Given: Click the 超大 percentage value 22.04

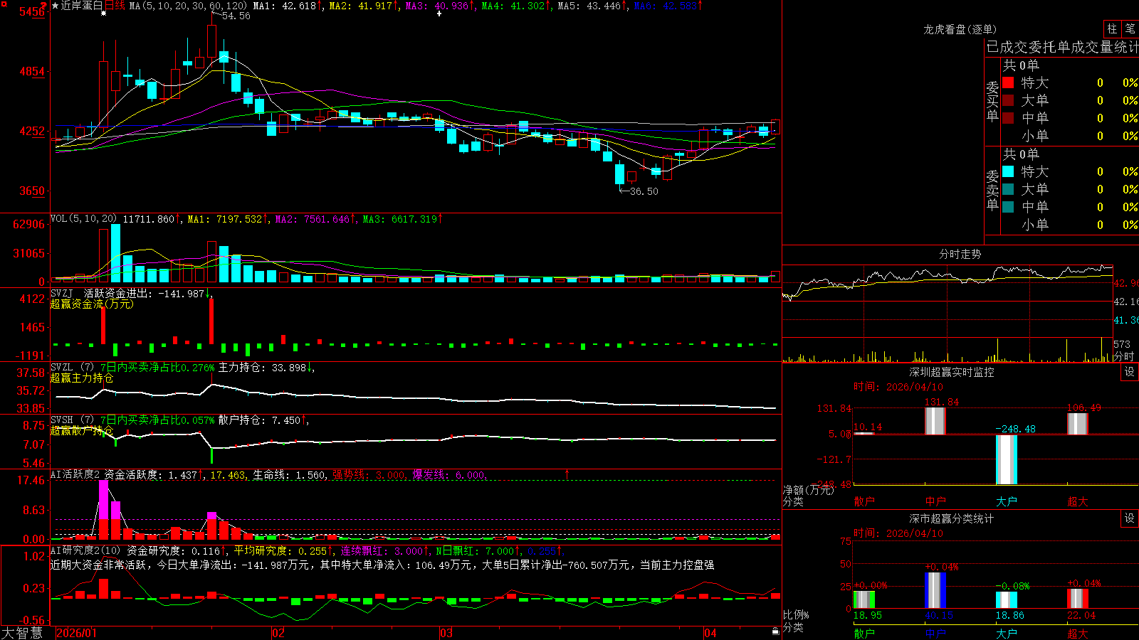Looking at the screenshot, I should pyautogui.click(x=1081, y=615).
